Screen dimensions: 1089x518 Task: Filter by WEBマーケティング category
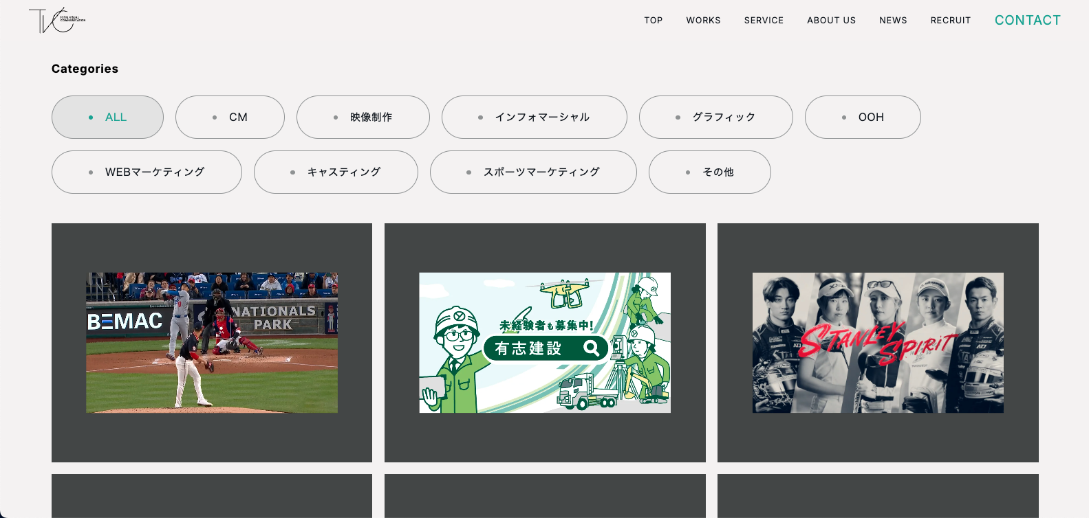147,172
